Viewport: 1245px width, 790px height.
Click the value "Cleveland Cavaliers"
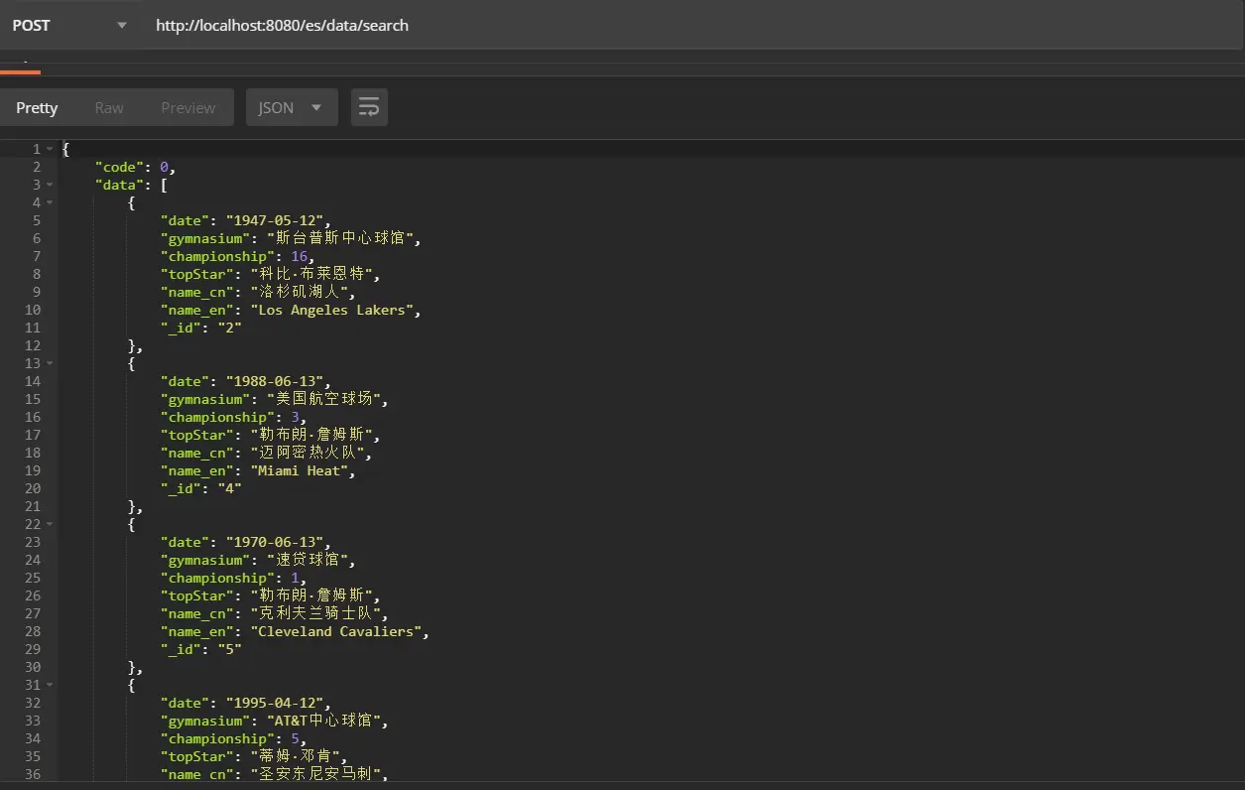coord(336,631)
